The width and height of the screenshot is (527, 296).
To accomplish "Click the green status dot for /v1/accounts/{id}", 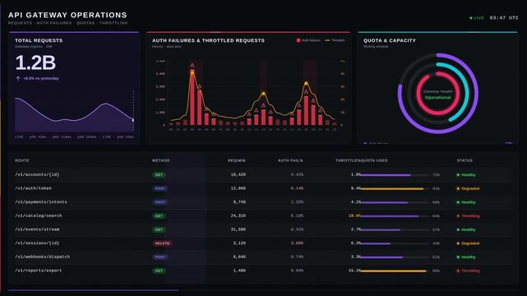I will coord(458,175).
